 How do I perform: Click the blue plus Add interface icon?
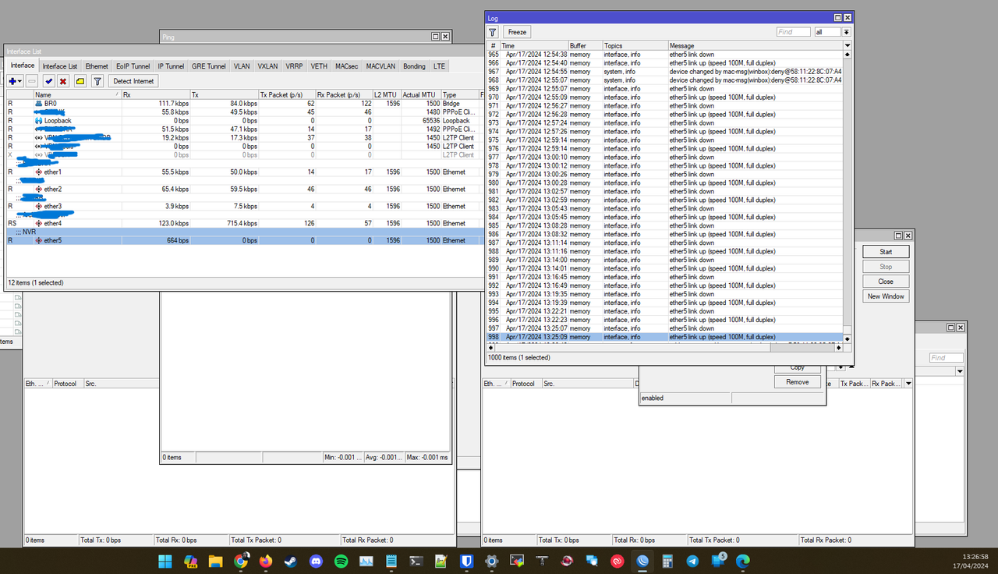point(12,81)
